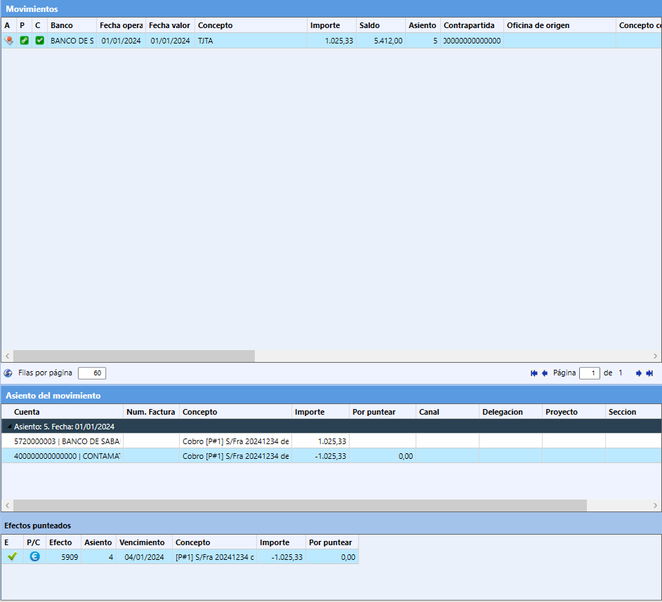Edit the Filas por página field

[92, 373]
